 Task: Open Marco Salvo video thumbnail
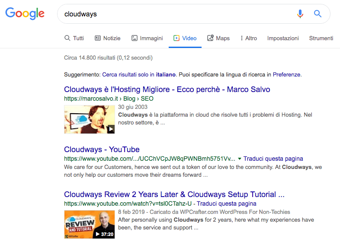tap(90, 119)
